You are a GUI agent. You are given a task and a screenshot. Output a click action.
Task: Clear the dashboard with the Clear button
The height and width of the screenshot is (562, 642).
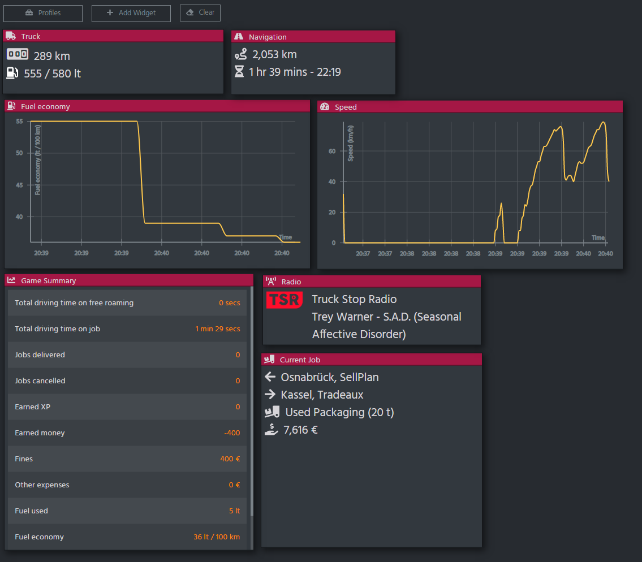(200, 13)
